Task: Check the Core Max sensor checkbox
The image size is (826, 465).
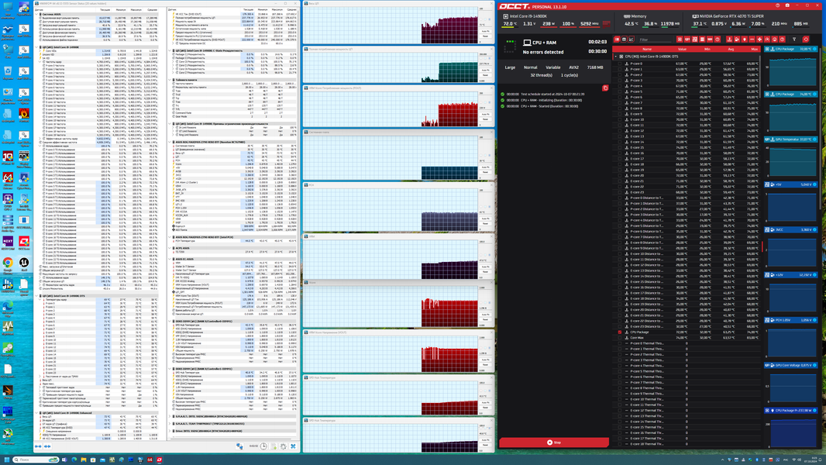Action: click(x=620, y=338)
